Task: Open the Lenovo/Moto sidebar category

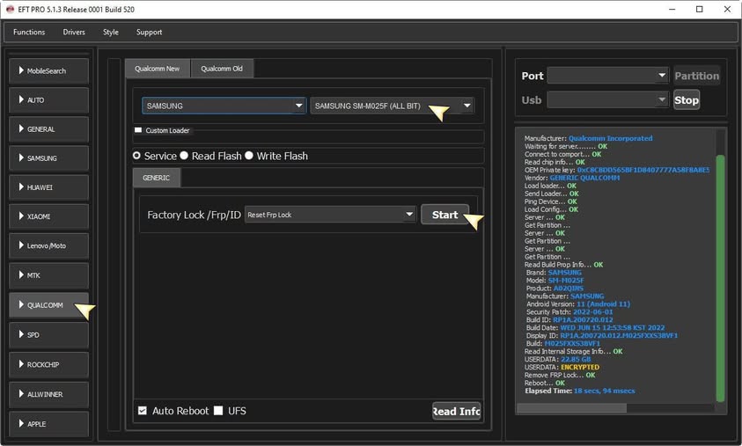Action: (x=48, y=246)
